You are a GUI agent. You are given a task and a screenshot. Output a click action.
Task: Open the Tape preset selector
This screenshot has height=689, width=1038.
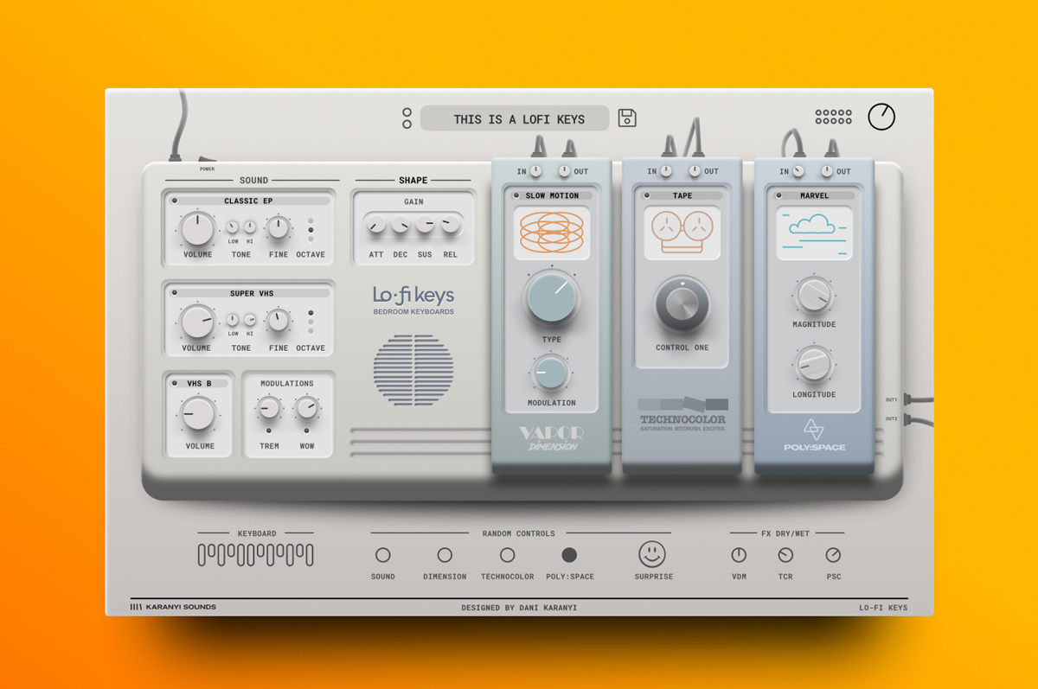pos(682,195)
